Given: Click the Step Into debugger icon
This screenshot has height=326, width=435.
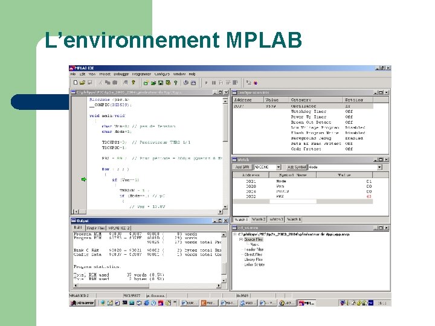Looking at the screenshot, I should click(221, 83).
